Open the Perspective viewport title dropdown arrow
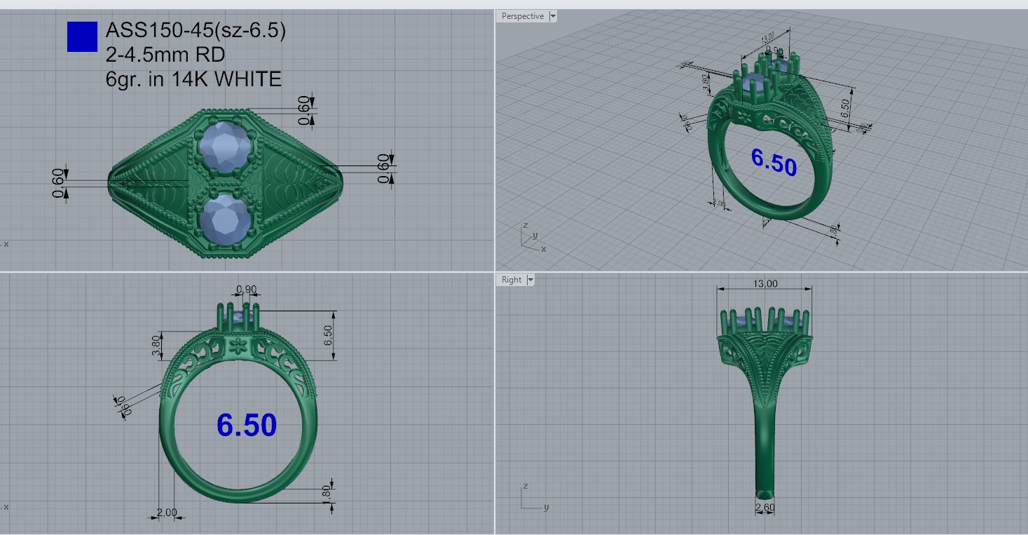This screenshot has height=535, width=1028. pos(553,16)
